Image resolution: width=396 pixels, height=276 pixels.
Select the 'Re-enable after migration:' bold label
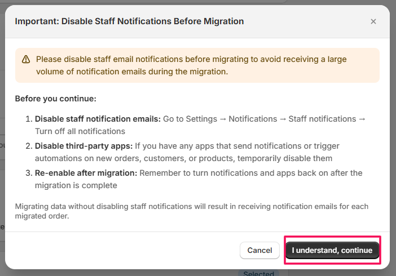pos(86,173)
